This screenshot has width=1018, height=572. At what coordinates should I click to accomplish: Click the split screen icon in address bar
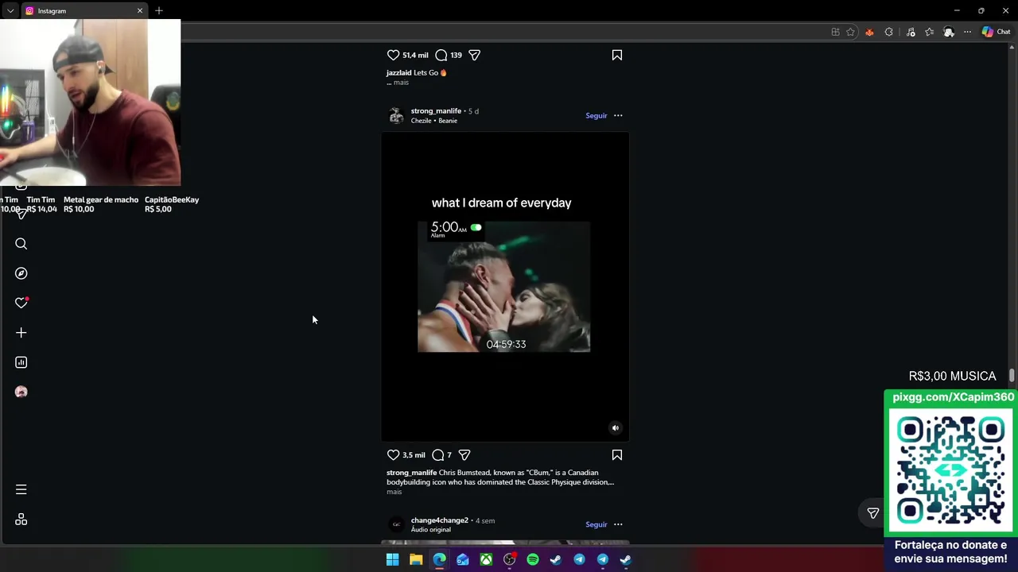pyautogui.click(x=835, y=32)
